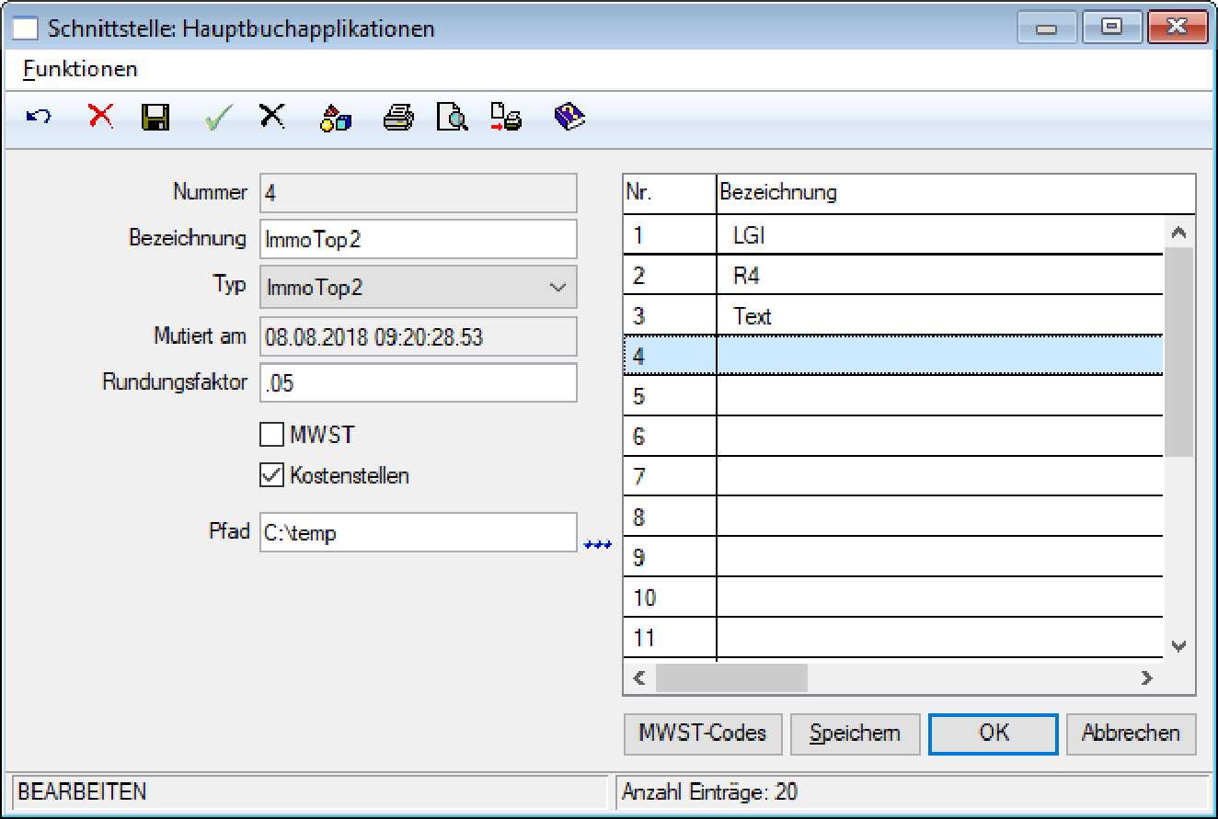Click the horizontal scrollbar right arrow
The width and height of the screenshot is (1218, 819).
click(x=1146, y=678)
